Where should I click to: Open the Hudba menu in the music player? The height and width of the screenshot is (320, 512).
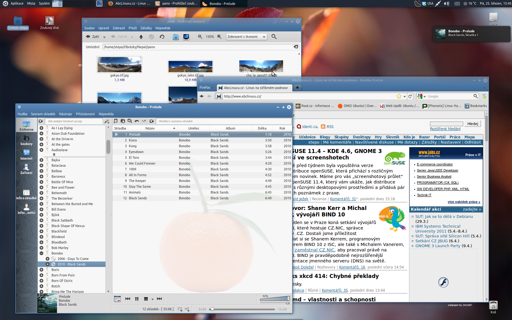click(23, 114)
